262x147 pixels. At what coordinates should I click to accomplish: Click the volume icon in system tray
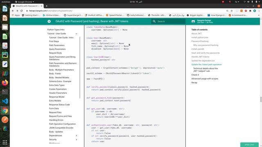[248, 2]
